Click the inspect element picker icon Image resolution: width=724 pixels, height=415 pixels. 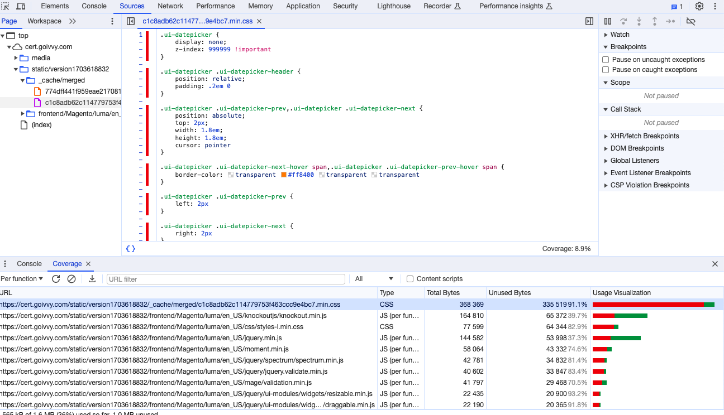(x=5, y=6)
